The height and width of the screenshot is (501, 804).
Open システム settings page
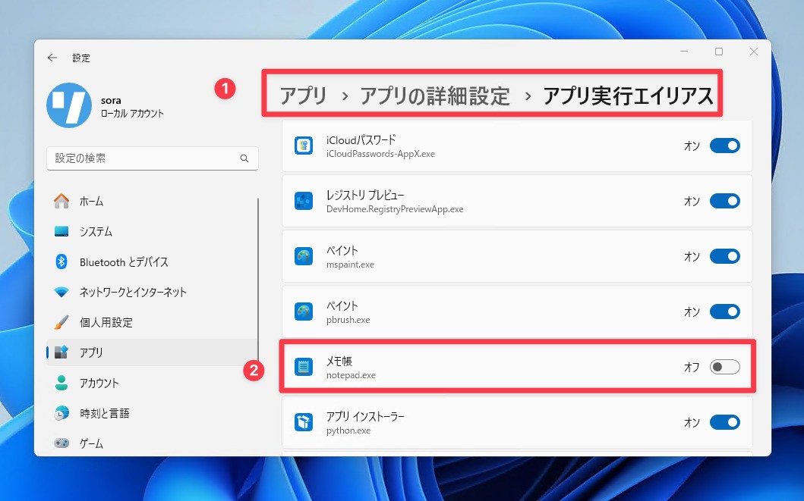[152, 231]
